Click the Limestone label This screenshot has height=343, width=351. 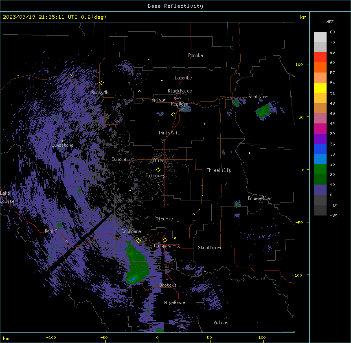pyautogui.click(x=62, y=145)
